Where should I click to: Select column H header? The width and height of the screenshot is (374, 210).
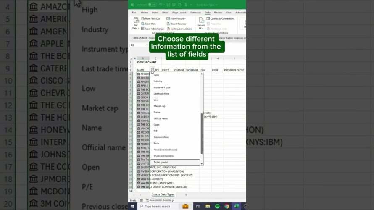[x=218, y=58]
